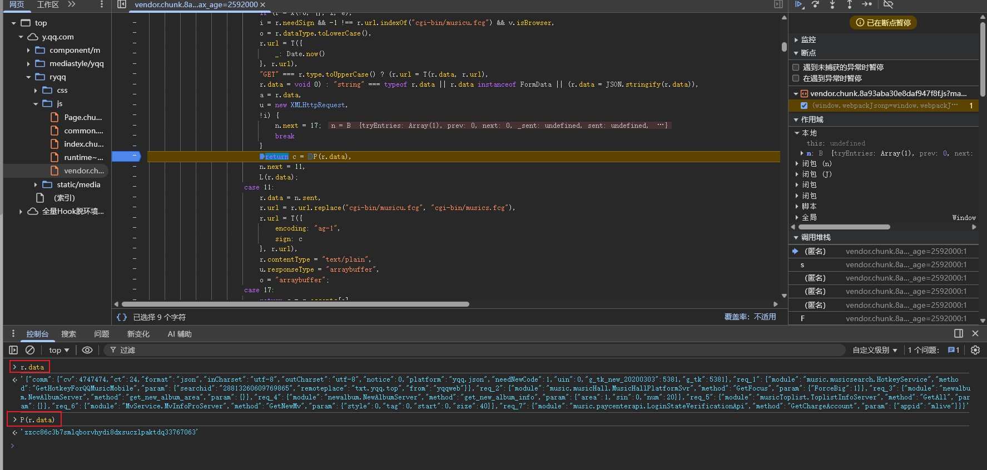Uncheck the window.webpackJsonp breakpoint checkbox

click(x=804, y=106)
